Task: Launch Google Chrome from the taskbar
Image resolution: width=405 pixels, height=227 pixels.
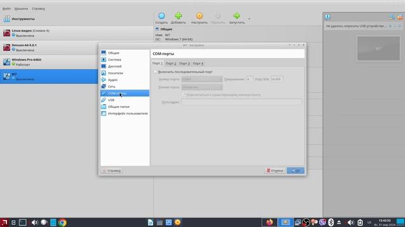Action: coord(62,223)
